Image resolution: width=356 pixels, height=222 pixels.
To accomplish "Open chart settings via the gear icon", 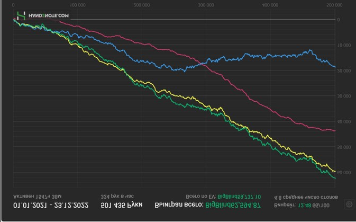I will tap(349, 204).
